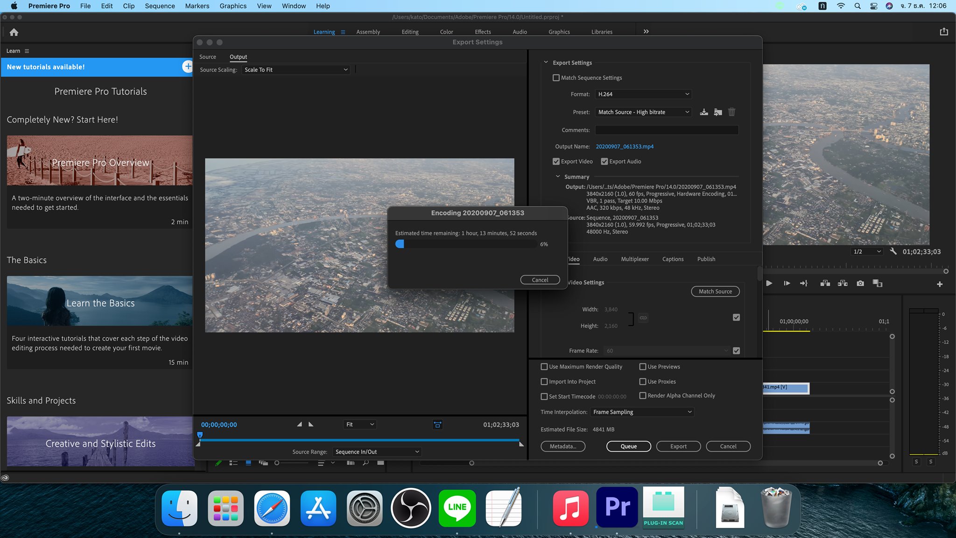Switch to the Editing workspace
Viewport: 956px width, 538px height.
[410, 32]
